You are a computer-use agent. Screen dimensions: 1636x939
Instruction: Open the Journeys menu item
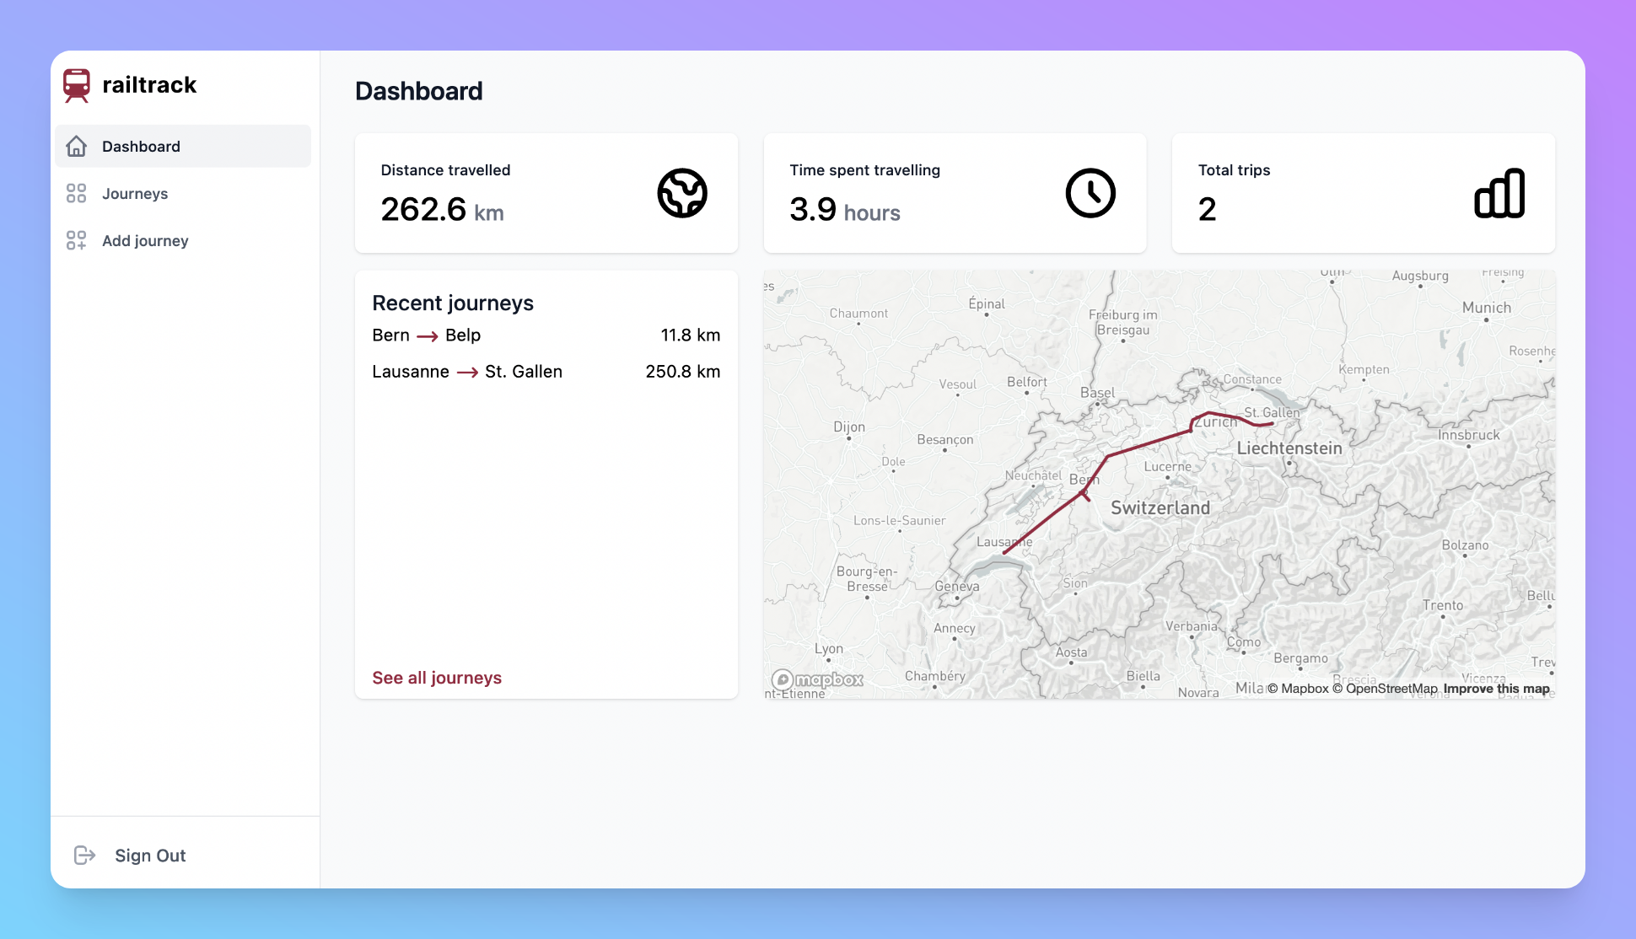(135, 194)
